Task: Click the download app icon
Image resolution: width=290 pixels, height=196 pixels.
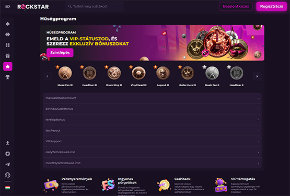Action: point(8,143)
